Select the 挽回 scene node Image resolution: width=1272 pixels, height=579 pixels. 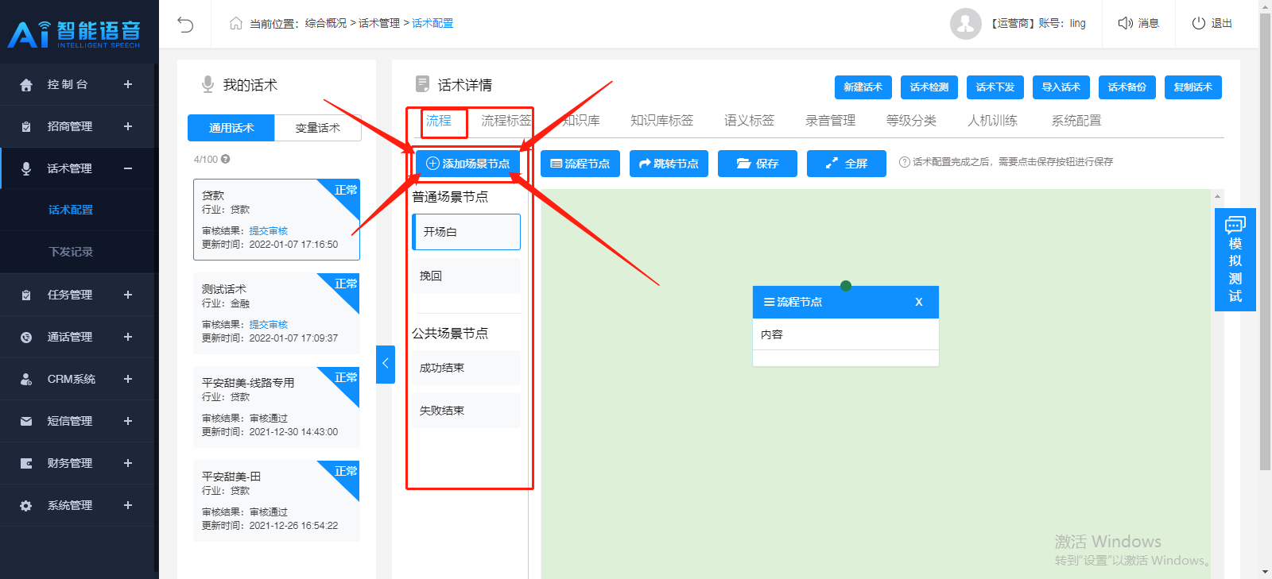point(467,276)
